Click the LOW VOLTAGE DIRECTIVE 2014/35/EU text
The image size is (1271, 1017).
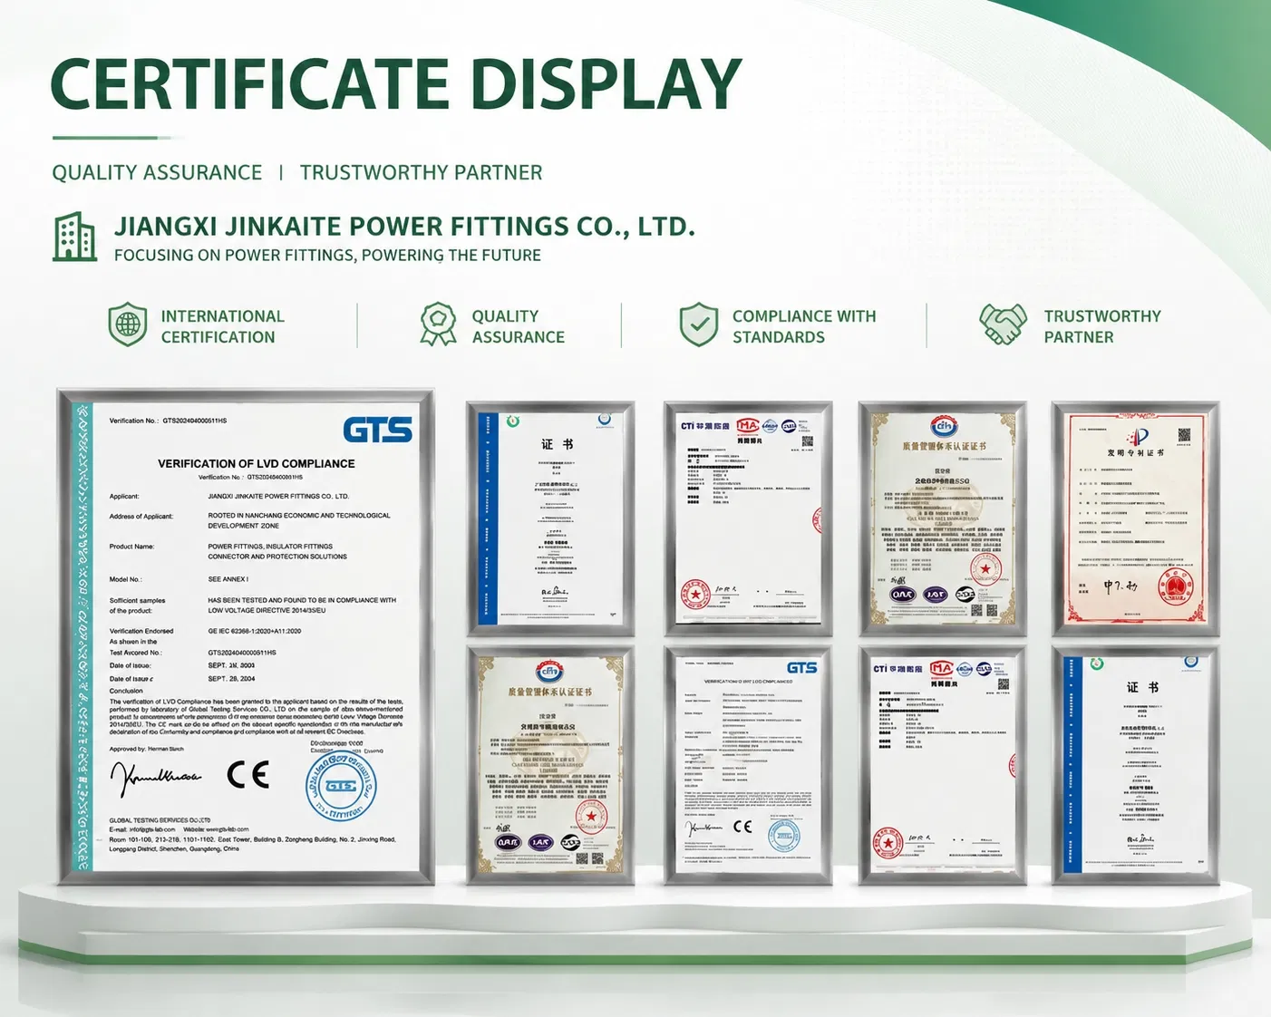pos(267,610)
